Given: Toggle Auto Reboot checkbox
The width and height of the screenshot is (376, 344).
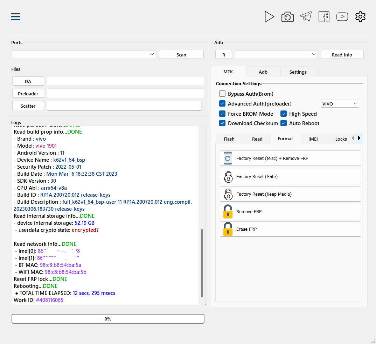Looking at the screenshot, I should point(284,123).
